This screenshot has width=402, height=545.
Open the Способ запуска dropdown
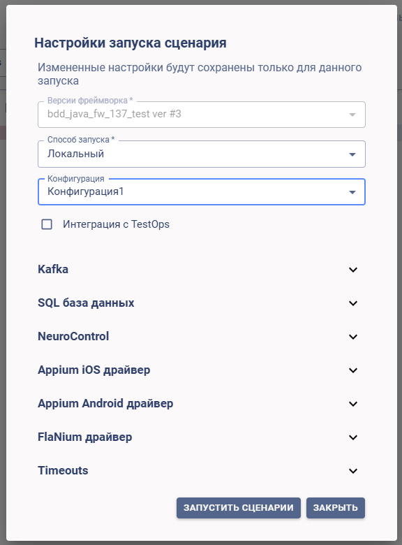201,154
